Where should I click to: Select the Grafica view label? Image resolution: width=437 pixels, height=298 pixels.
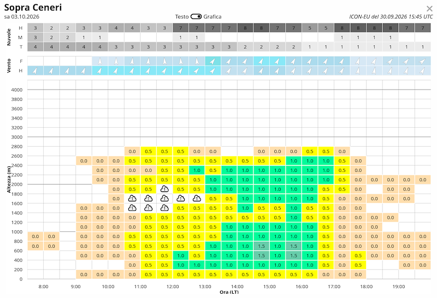pyautogui.click(x=212, y=17)
